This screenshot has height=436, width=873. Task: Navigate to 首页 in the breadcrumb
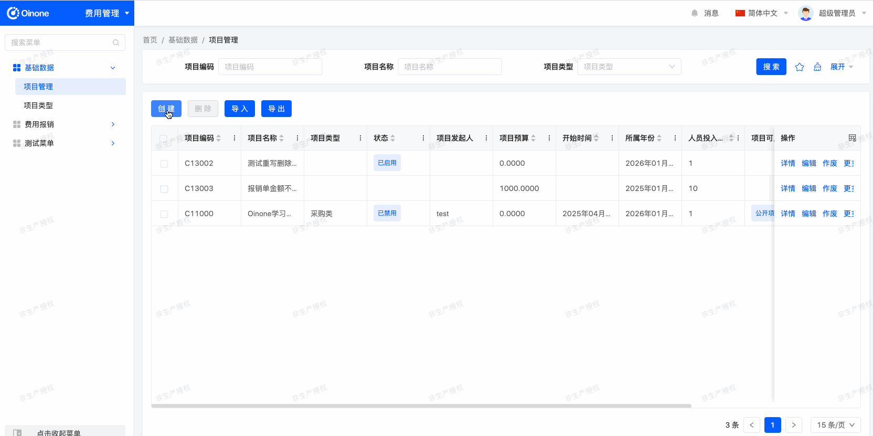click(150, 40)
